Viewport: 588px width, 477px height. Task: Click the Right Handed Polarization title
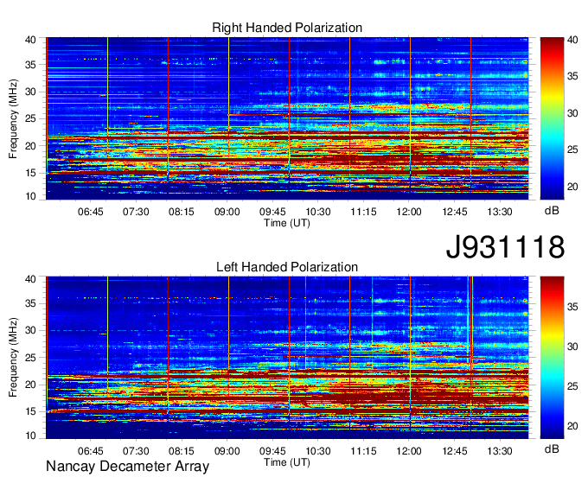pos(287,28)
